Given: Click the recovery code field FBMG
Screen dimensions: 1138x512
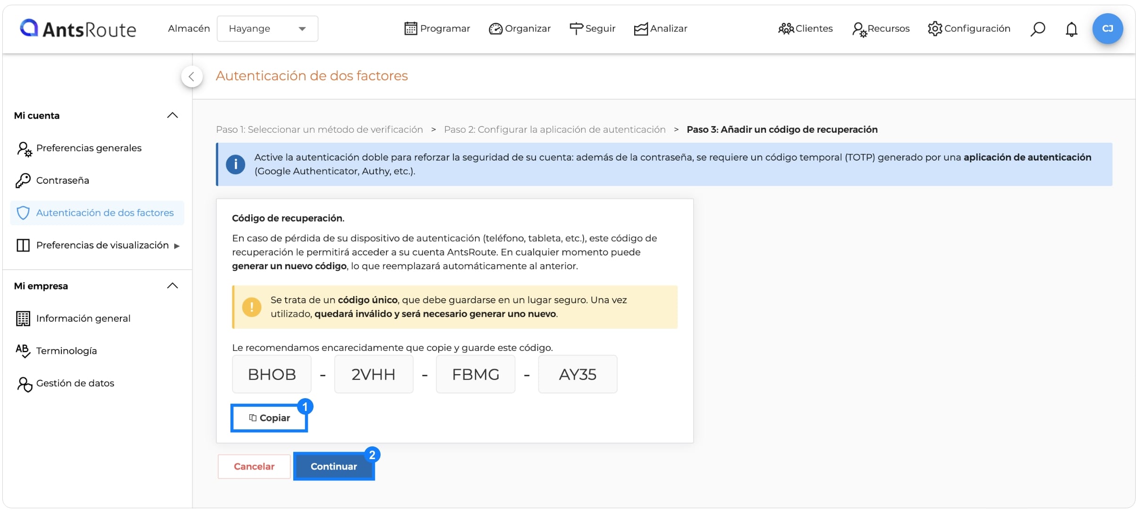Looking at the screenshot, I should point(476,374).
